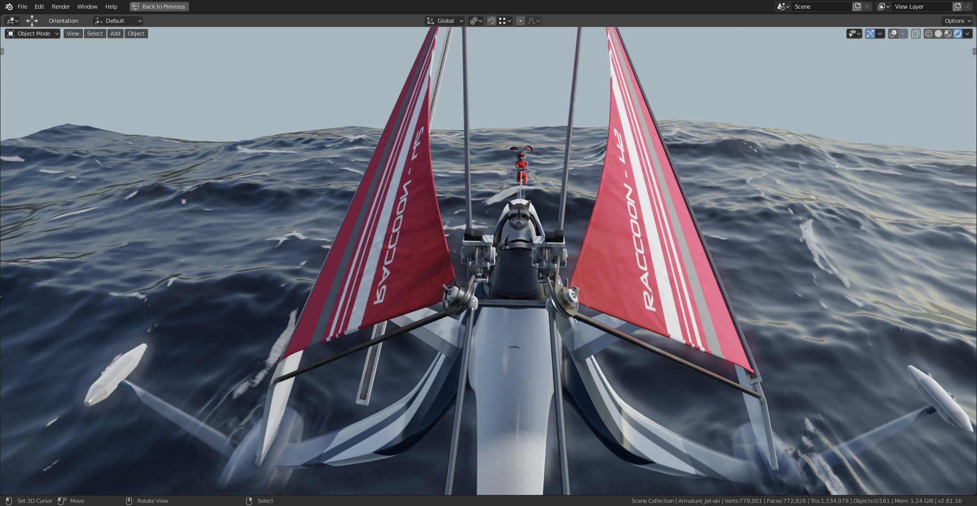This screenshot has width=977, height=506.
Task: Open the object types visibility dropdown
Action: point(854,34)
